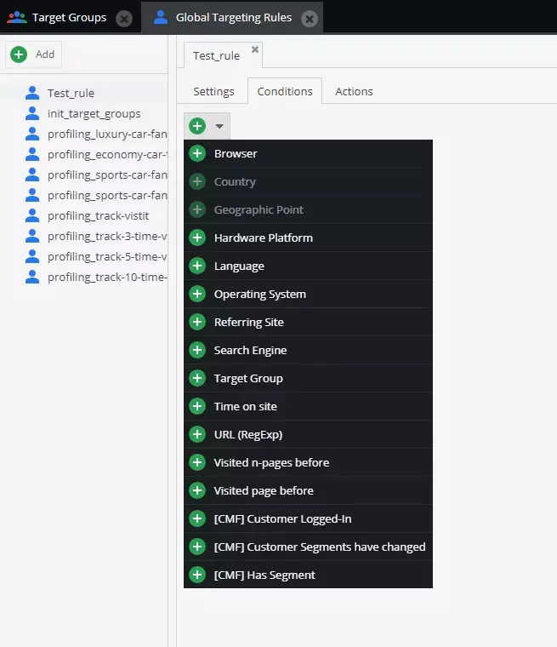Choose URL (RegExp) condition

[x=308, y=434]
